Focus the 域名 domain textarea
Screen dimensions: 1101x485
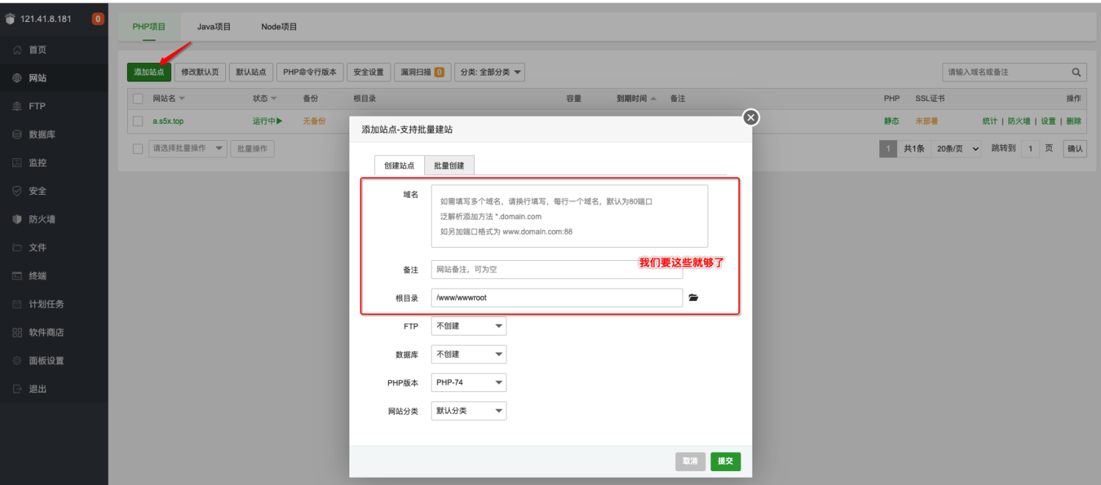[x=570, y=216]
